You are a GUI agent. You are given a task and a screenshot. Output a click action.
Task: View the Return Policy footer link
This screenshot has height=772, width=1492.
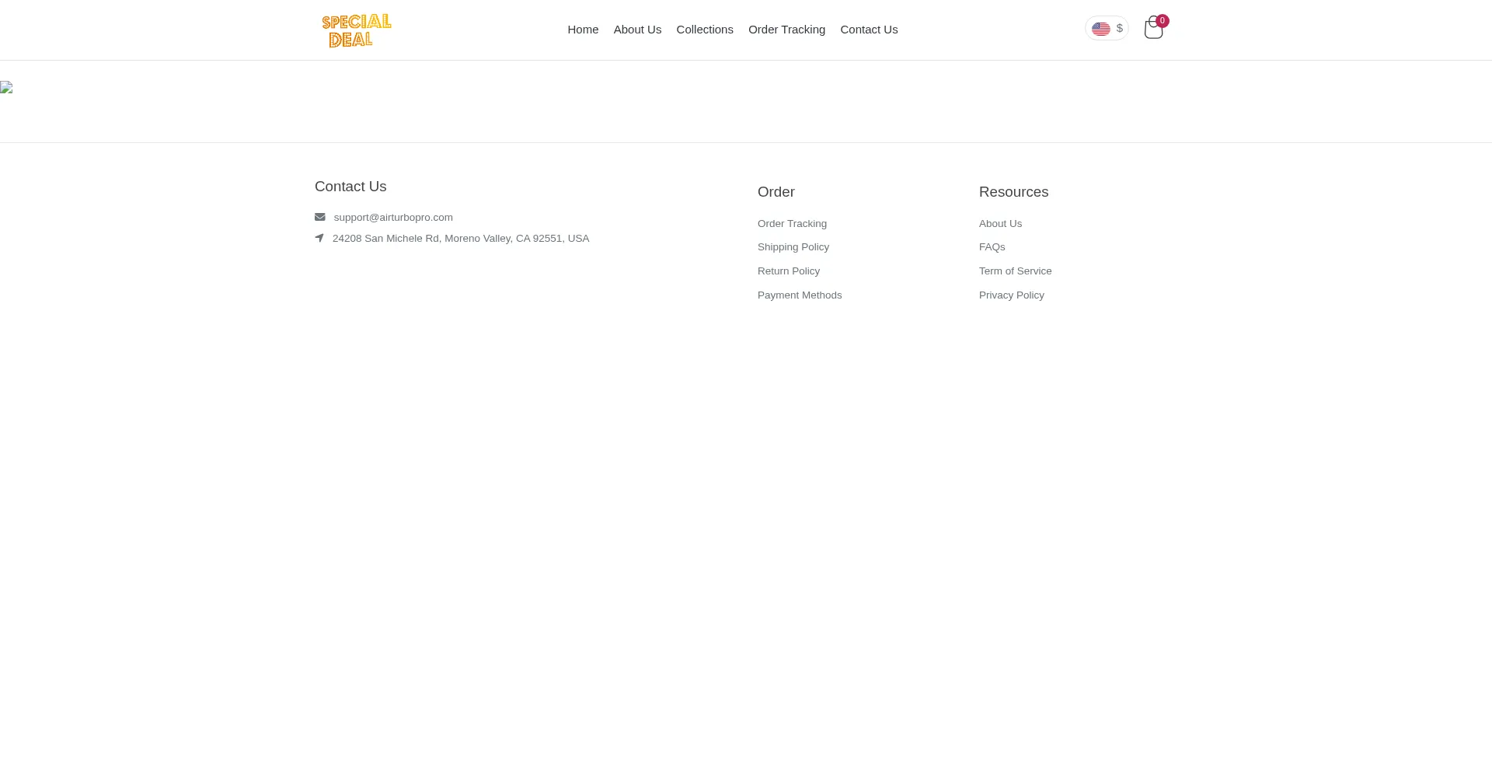(x=789, y=271)
